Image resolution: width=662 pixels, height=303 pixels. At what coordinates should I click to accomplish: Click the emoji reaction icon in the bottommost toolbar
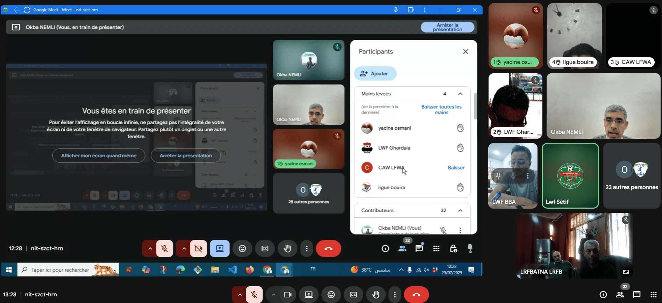331,295
